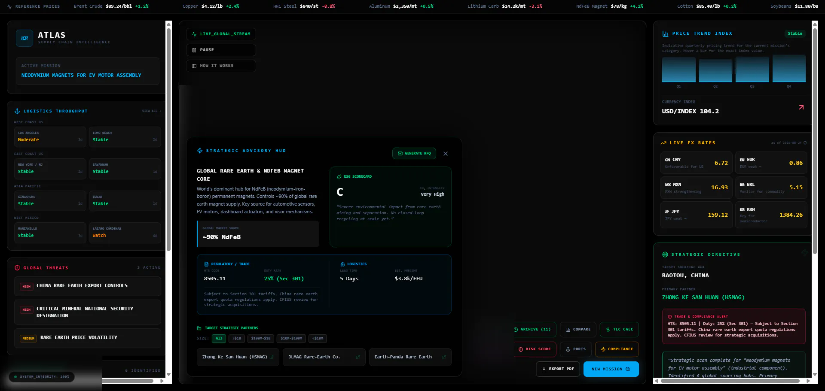Click the MXN 16.93 rate card
825x391 pixels.
(x=696, y=188)
